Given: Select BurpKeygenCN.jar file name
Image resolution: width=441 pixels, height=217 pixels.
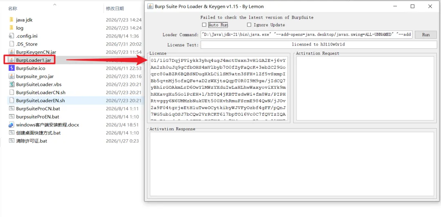Looking at the screenshot, I should tap(36, 52).
